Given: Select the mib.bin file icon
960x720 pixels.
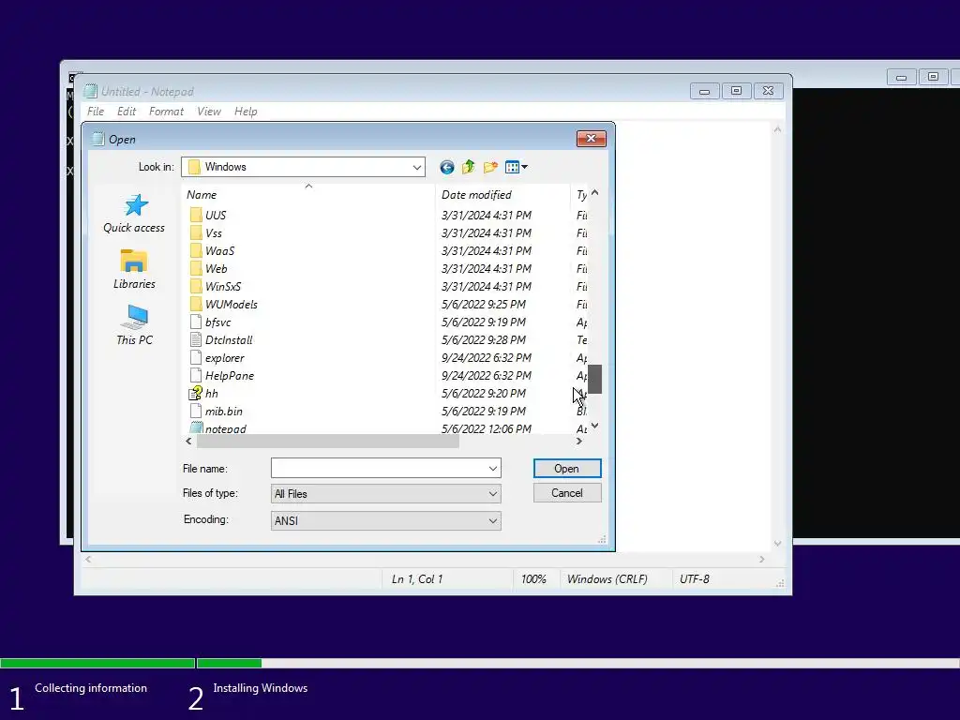Looking at the screenshot, I should [x=196, y=411].
